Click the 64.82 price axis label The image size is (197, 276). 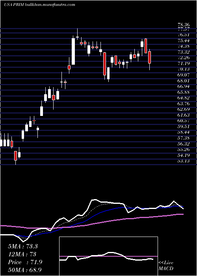184,98
